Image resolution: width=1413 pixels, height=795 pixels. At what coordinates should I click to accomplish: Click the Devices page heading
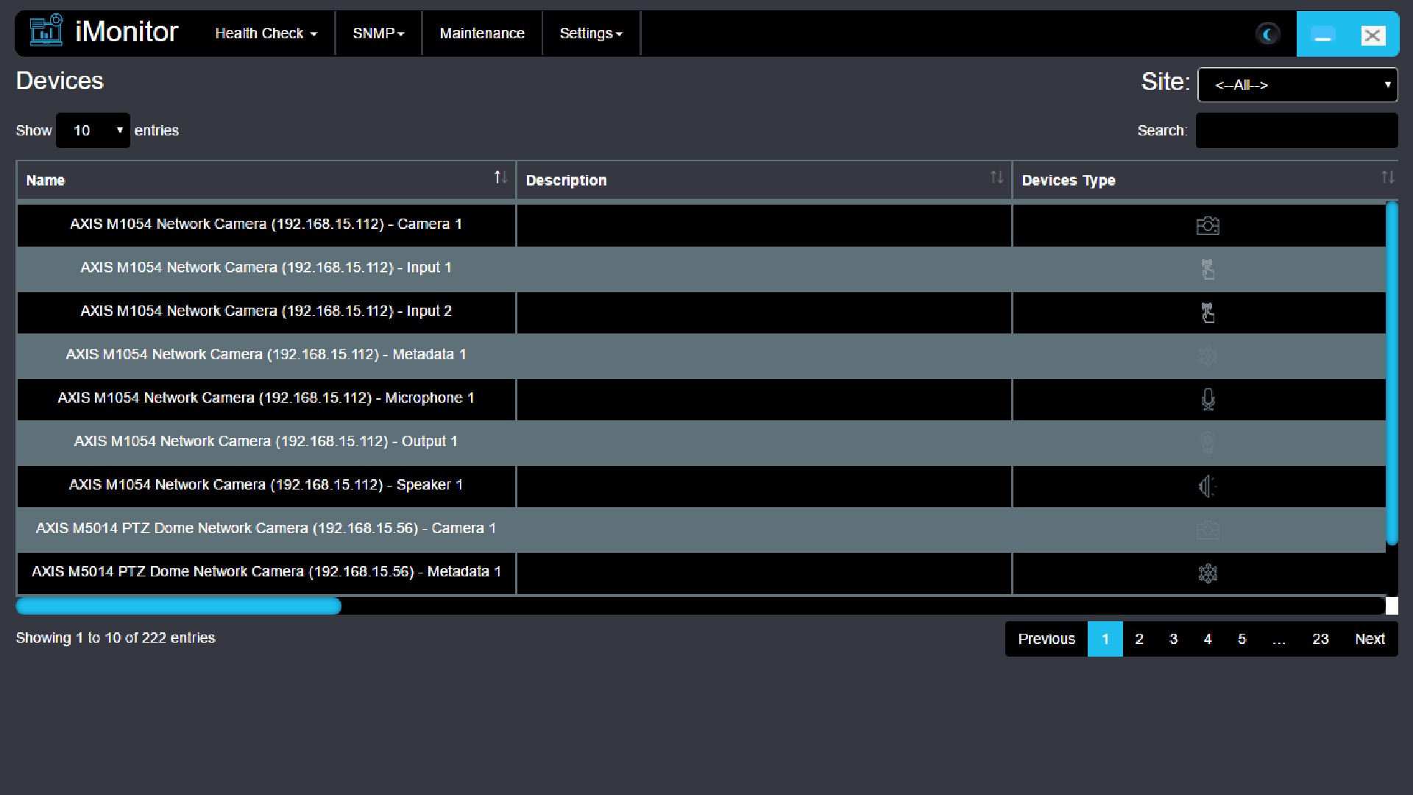click(x=60, y=81)
